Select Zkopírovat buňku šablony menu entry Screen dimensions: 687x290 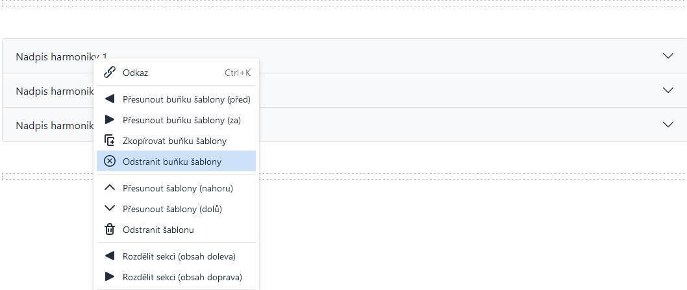pos(175,141)
